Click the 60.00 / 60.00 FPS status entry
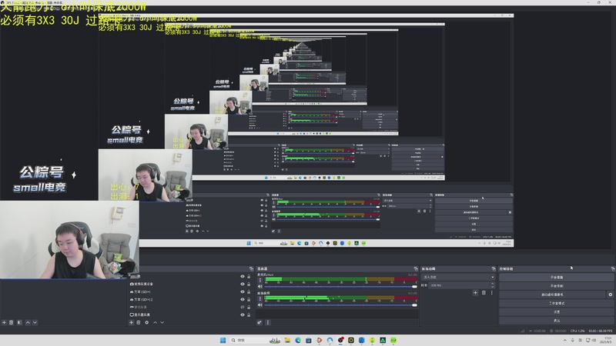The width and height of the screenshot is (616, 346). click(601, 331)
